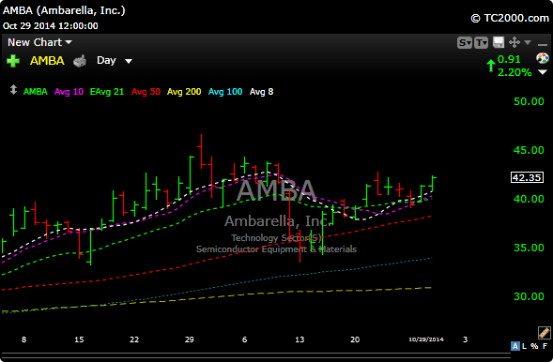Image resolution: width=553 pixels, height=362 pixels.
Task: Open the T dropdown button in toolbar
Action: [481, 42]
